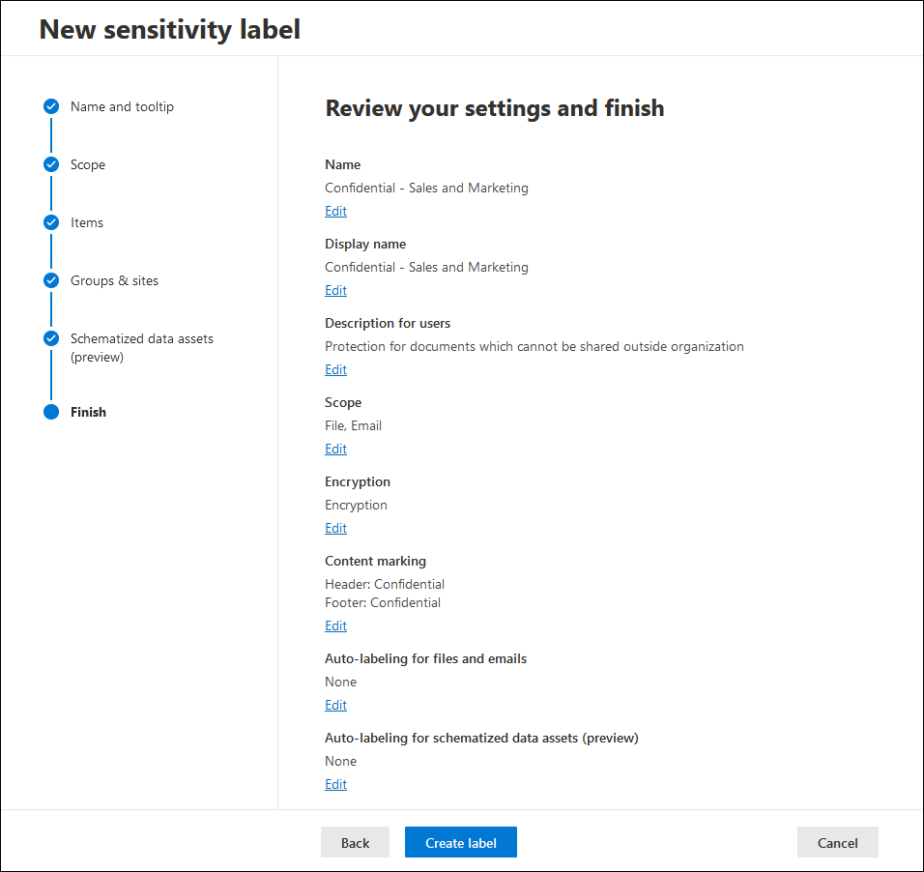Click the Create label button
The image size is (924, 872).
[x=461, y=843]
